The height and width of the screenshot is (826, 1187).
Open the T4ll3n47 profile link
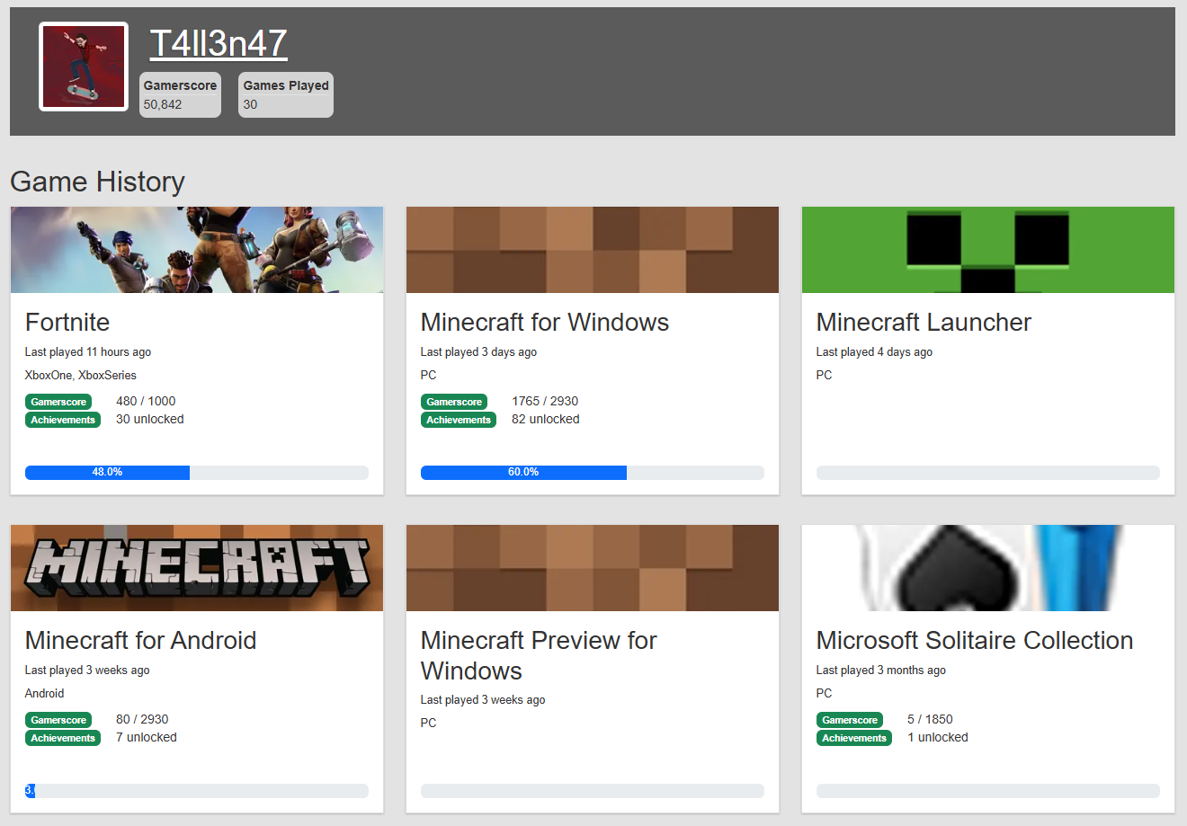click(219, 43)
